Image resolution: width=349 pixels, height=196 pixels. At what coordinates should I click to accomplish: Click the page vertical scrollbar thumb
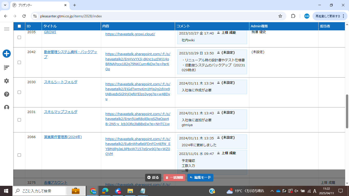(x=347, y=111)
